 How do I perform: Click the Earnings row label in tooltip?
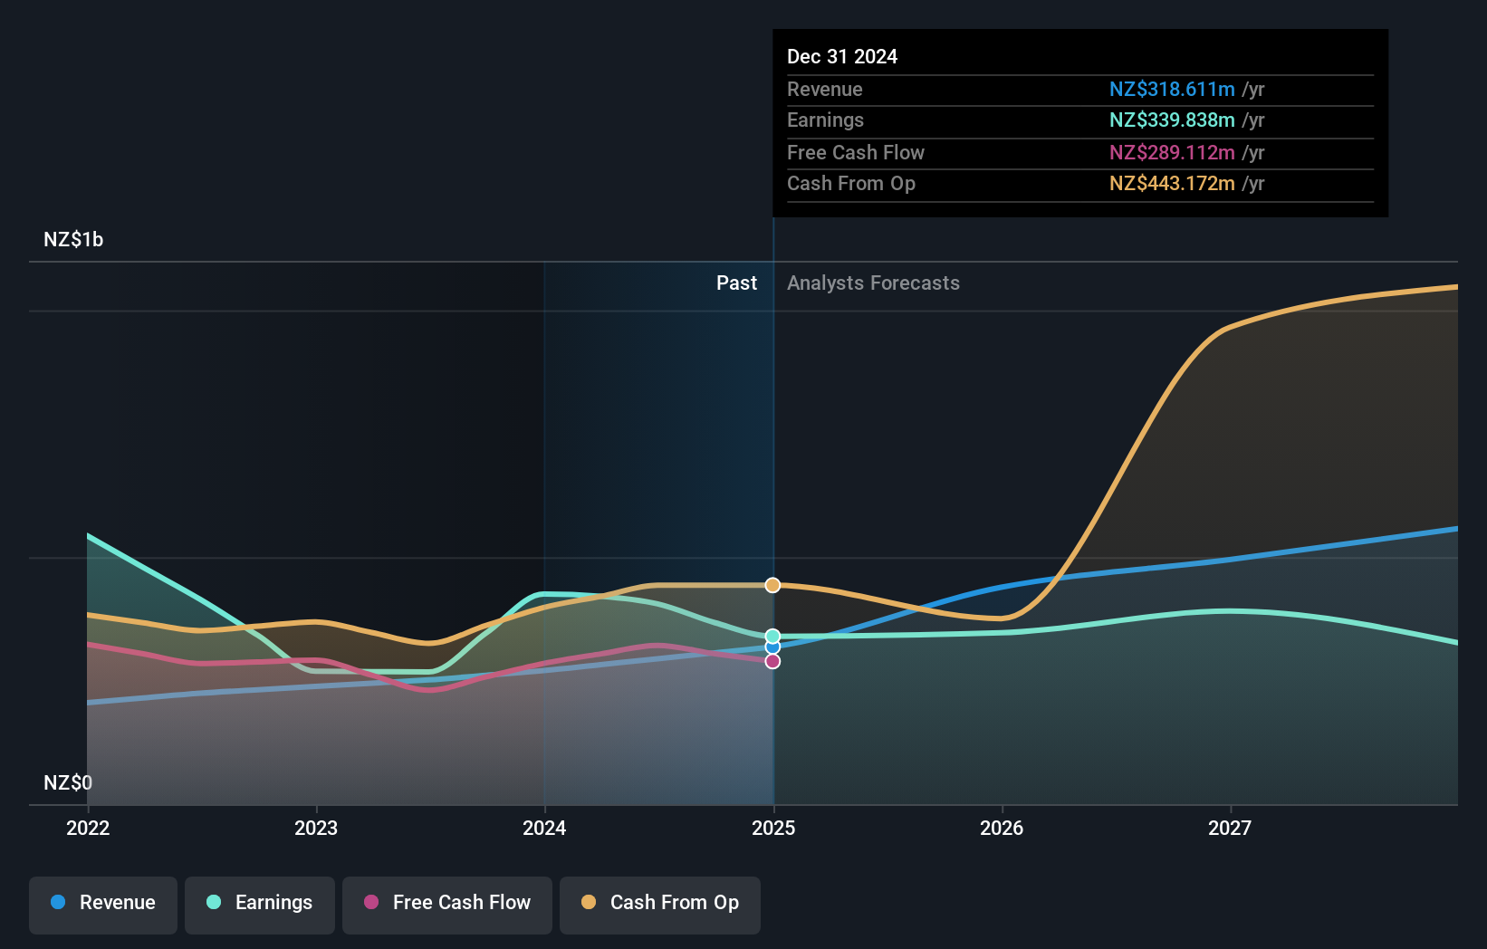(825, 120)
